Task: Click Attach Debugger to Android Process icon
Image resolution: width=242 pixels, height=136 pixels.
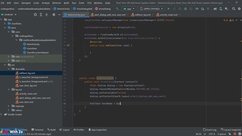Action: tap(202, 9)
